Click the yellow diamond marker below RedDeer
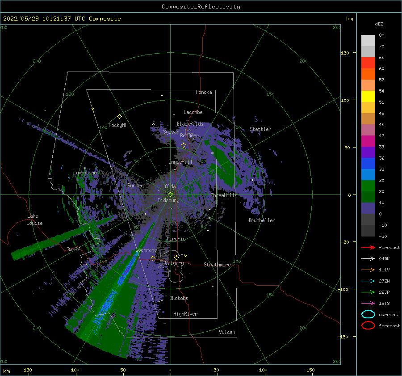402x376 pixels. (184, 145)
